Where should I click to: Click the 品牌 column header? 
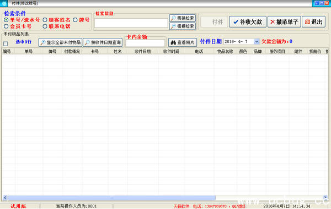pos(258,51)
